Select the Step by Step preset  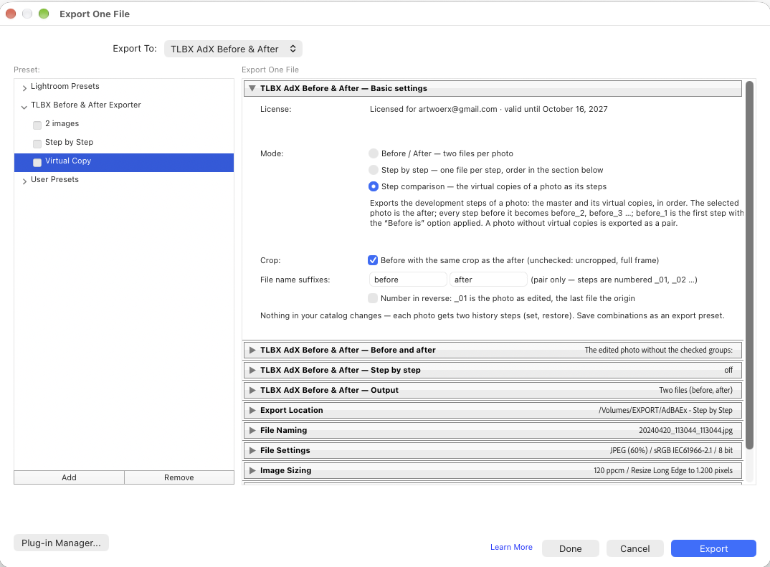pos(70,143)
